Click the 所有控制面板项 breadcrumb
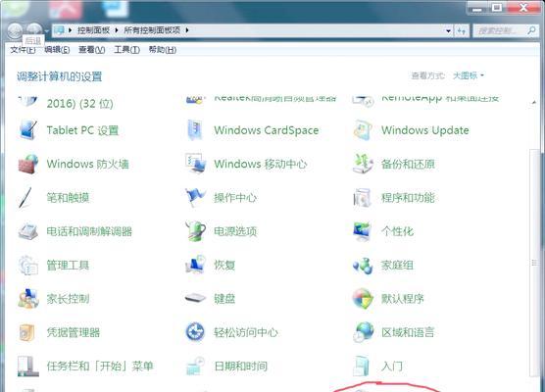 [x=152, y=30]
